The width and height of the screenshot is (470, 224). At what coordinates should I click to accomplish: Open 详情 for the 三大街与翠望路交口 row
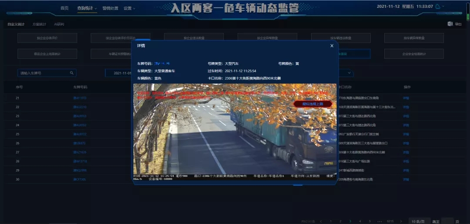(x=406, y=143)
